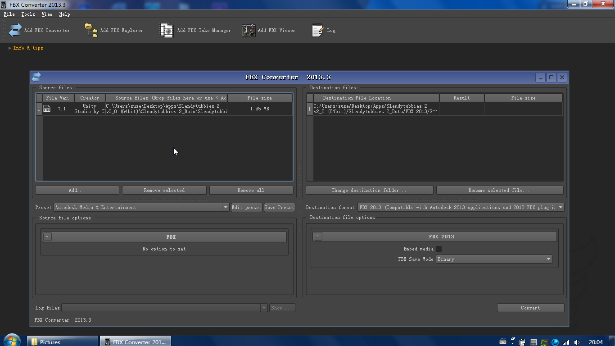This screenshot has width=615, height=346.
Task: Click Change destination folder button
Action: click(369, 190)
